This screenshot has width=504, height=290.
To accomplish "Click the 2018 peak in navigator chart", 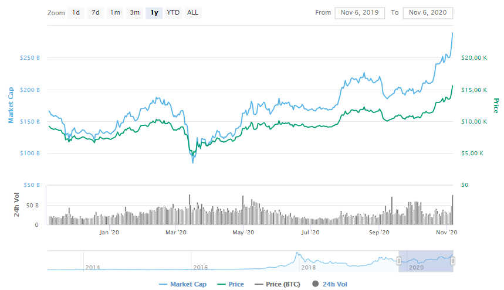I will pyautogui.click(x=297, y=254).
